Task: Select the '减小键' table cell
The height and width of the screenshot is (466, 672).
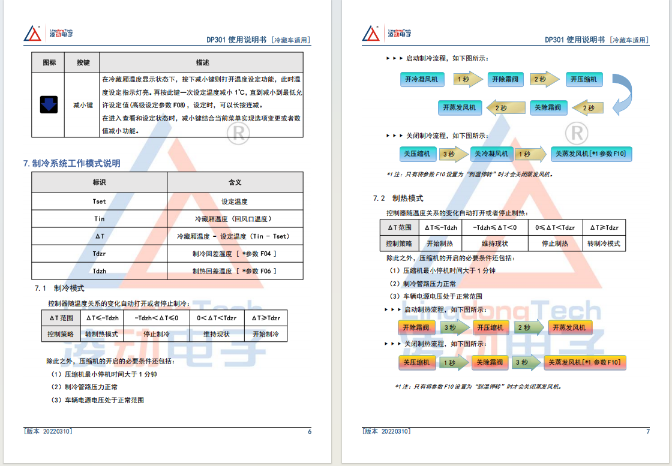Action: 82,105
